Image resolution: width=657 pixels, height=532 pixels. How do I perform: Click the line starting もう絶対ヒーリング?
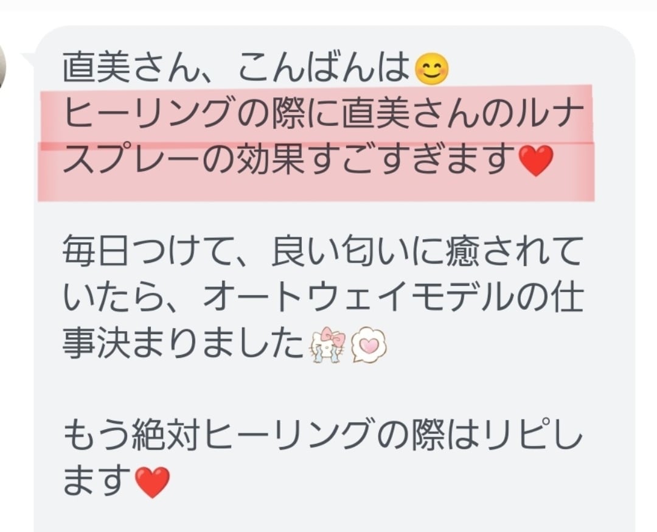click(x=322, y=436)
